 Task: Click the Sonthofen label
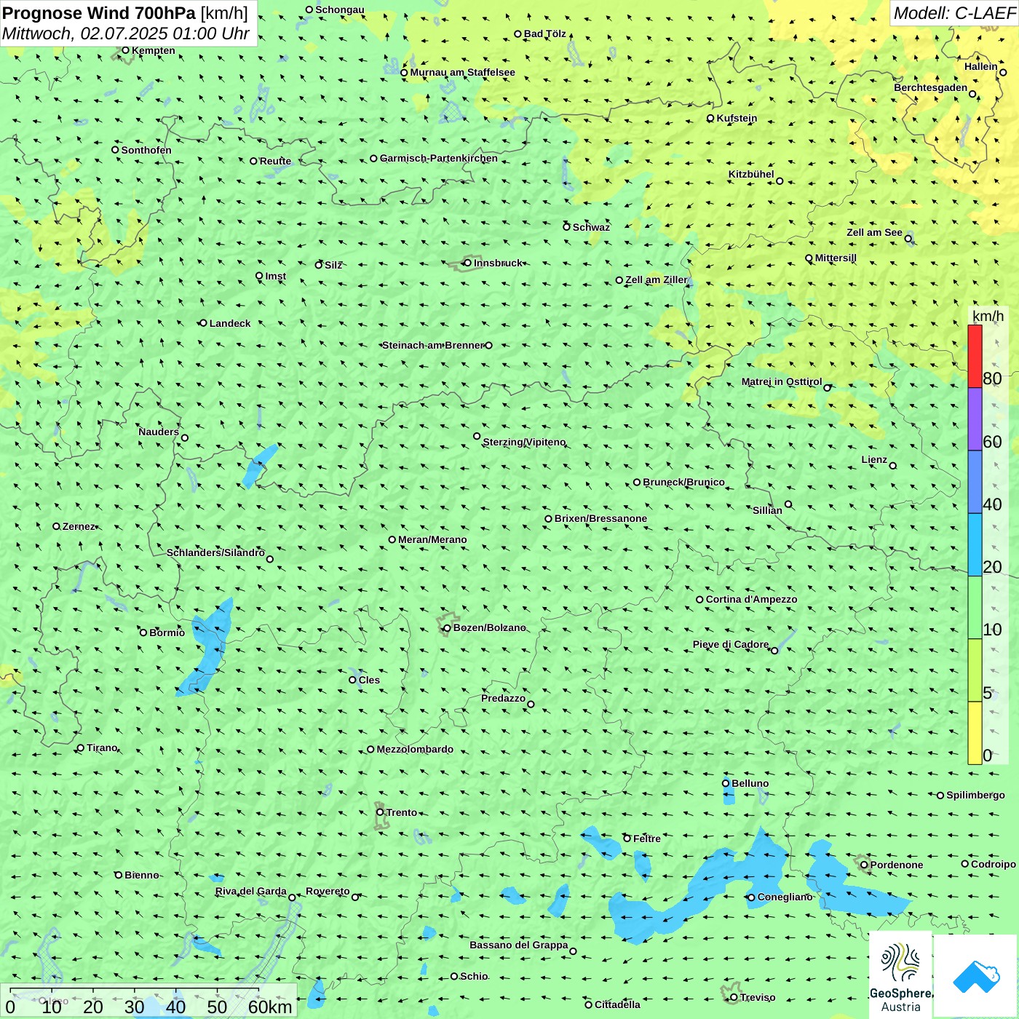146,150
